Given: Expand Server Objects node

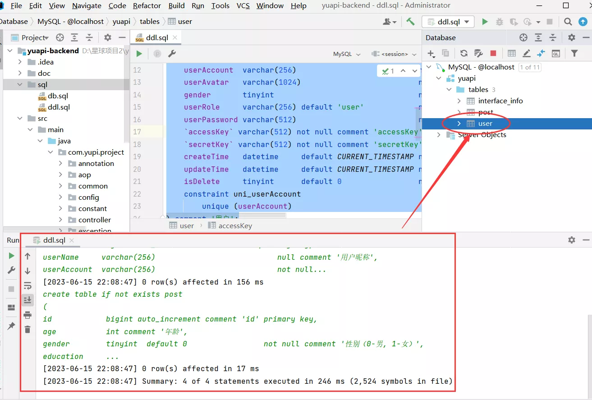Looking at the screenshot, I should point(439,134).
